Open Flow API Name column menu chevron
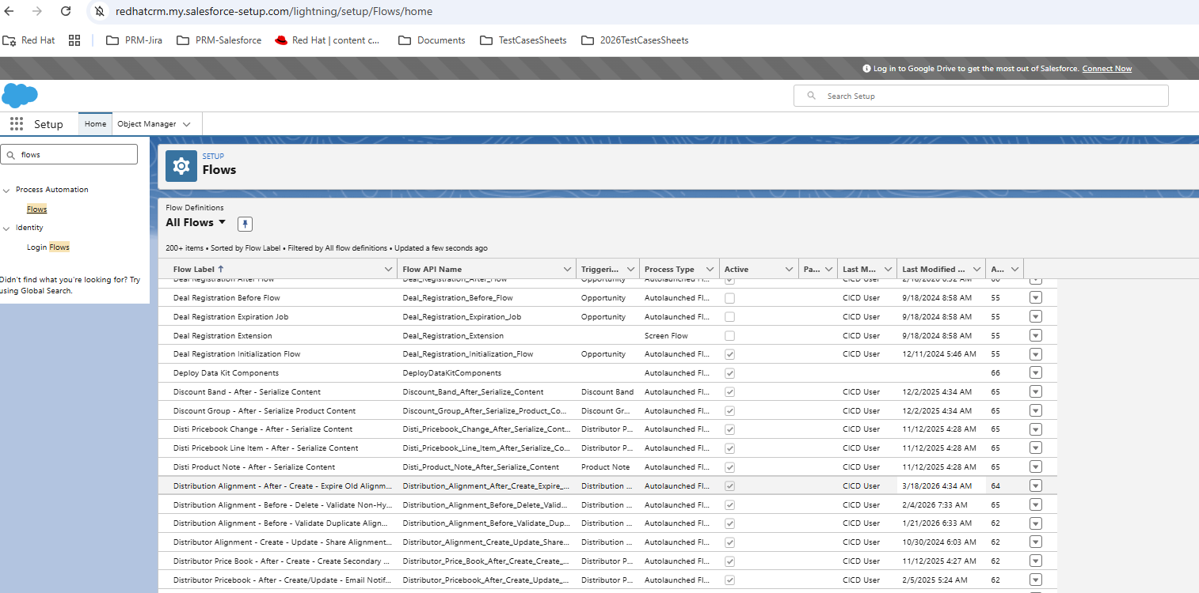This screenshot has width=1199, height=593. coord(567,269)
